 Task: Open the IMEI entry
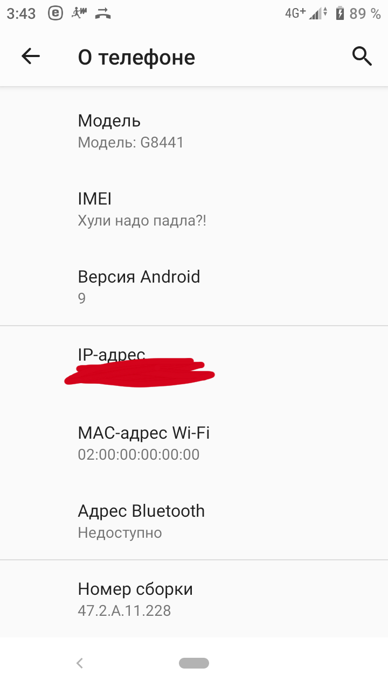pos(194,209)
